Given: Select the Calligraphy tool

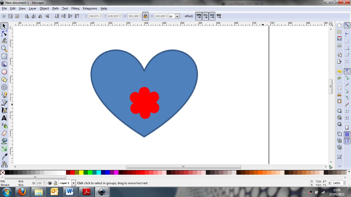Looking at the screenshot, I should (4, 110).
